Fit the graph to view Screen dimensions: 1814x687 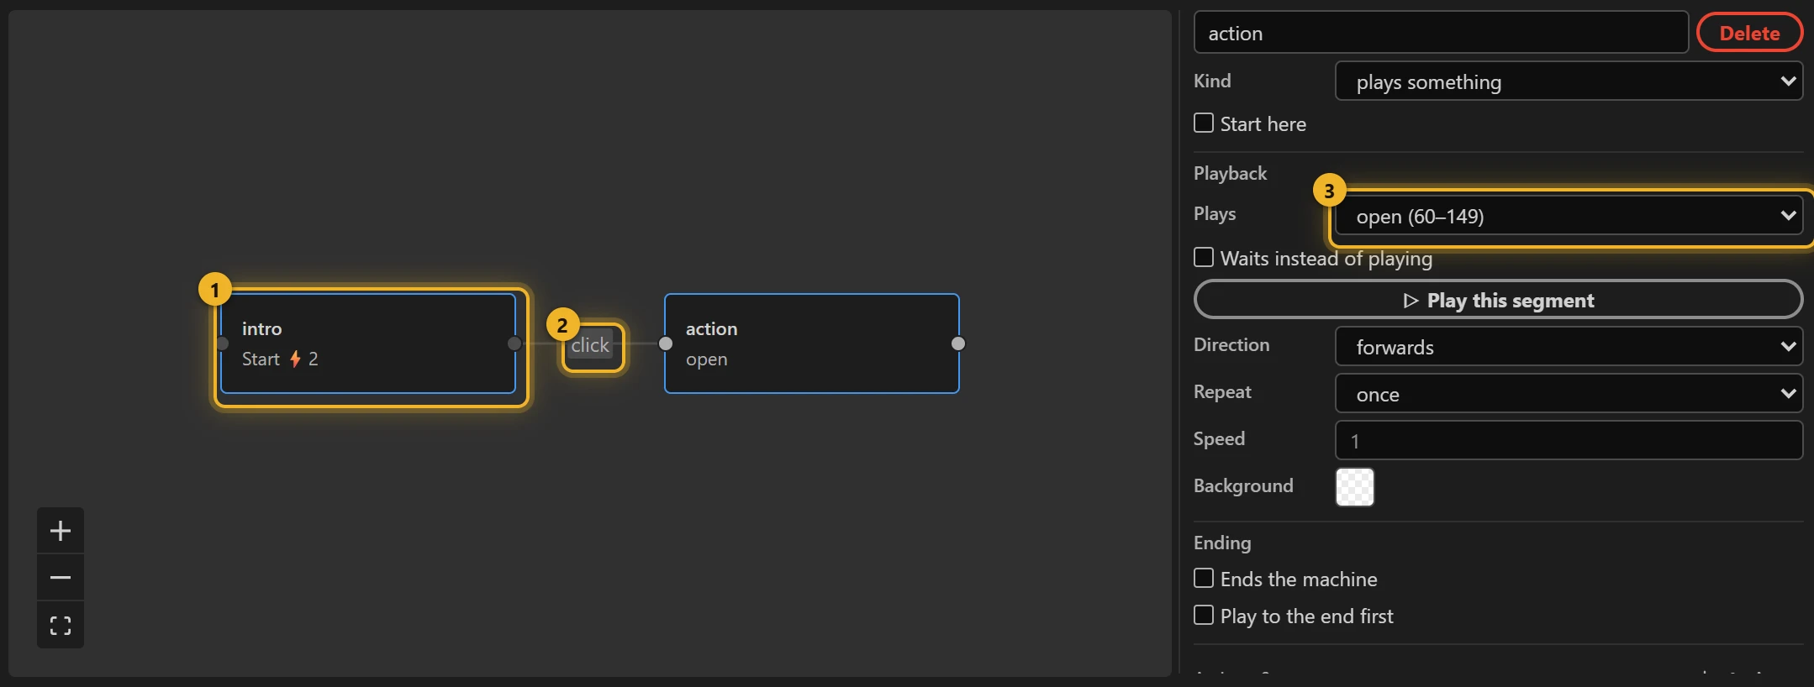coord(61,625)
